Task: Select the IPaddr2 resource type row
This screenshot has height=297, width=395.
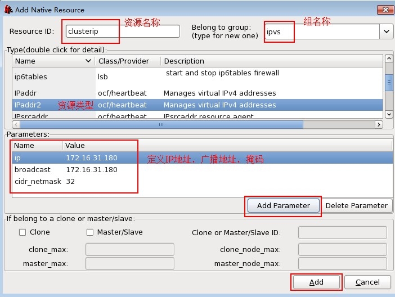Action: pos(197,105)
